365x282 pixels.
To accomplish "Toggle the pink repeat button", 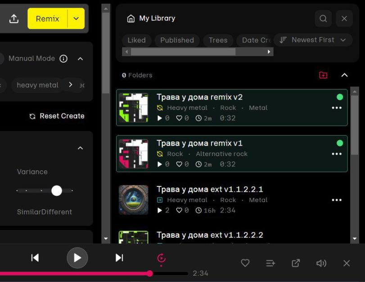I will 161,259.
